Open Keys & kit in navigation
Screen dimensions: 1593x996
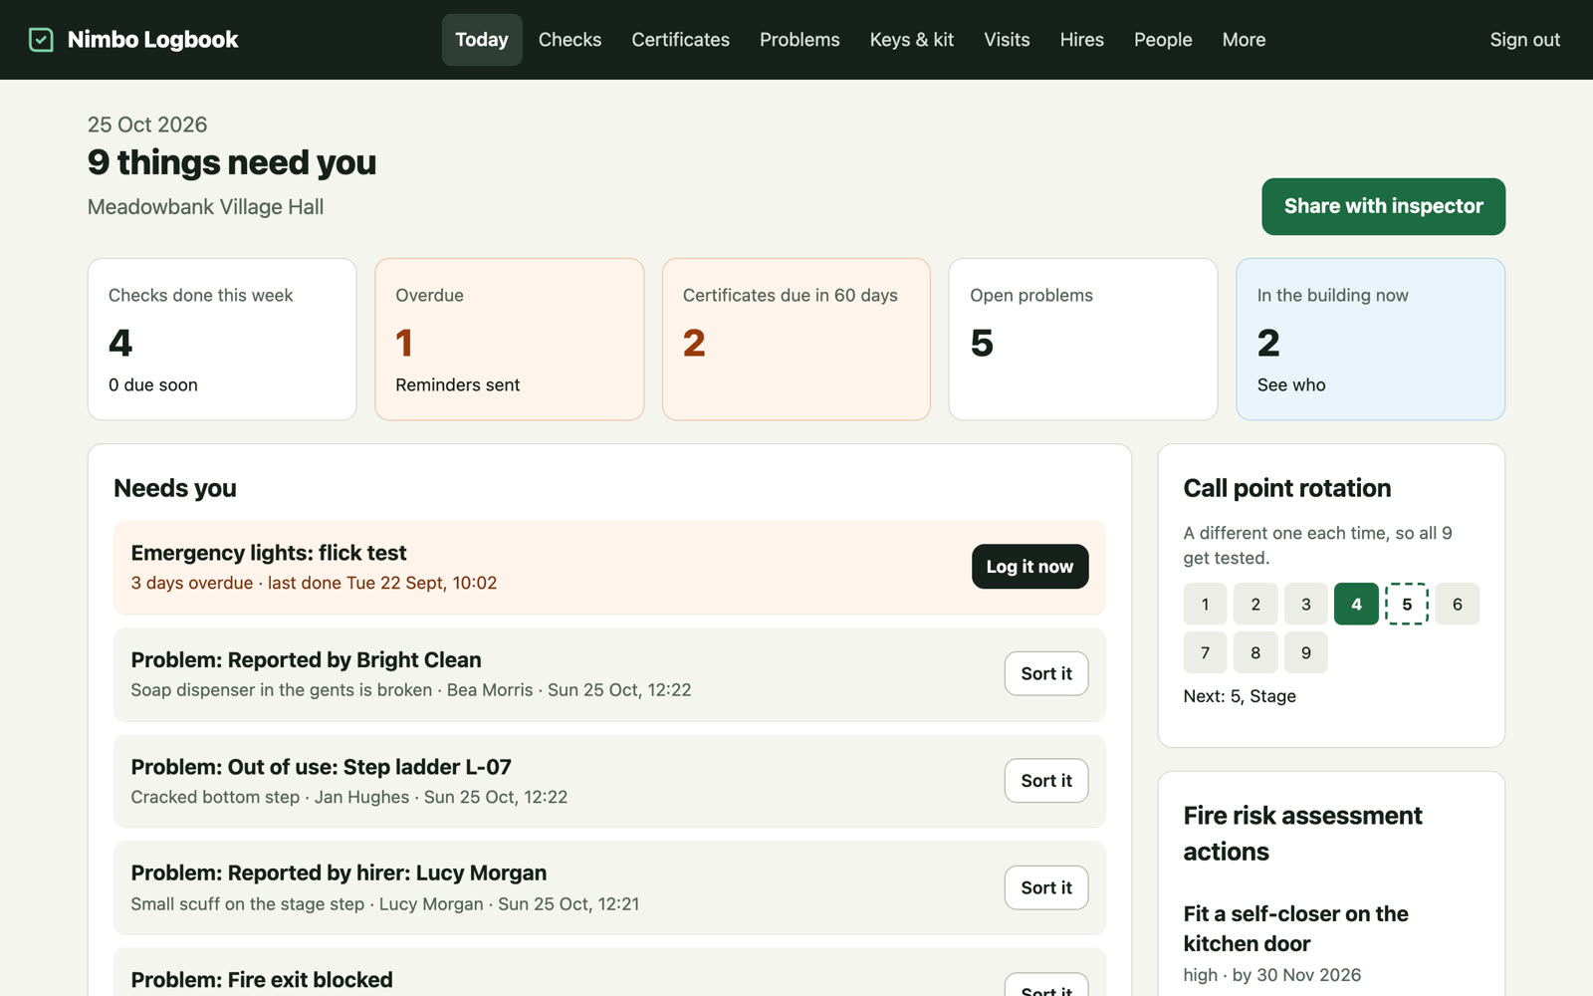coord(912,40)
